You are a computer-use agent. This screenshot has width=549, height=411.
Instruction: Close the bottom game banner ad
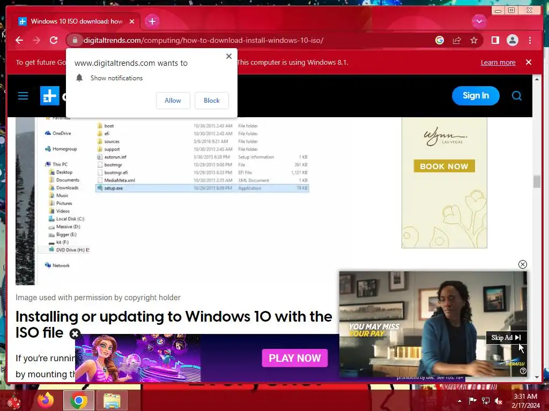75,334
